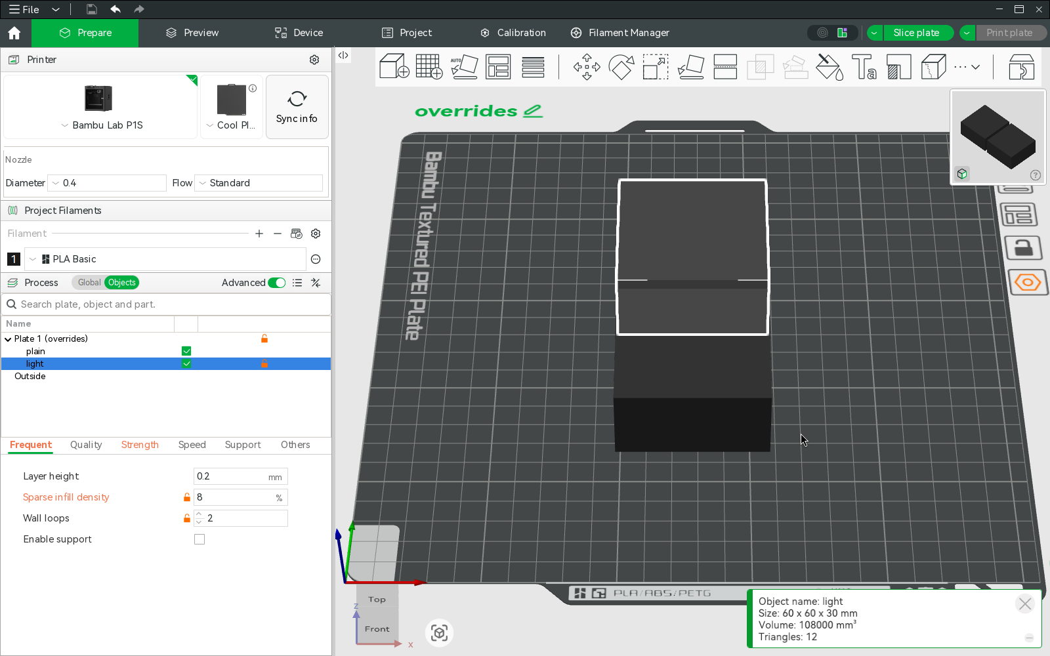Switch process scope to Objects

122,283
